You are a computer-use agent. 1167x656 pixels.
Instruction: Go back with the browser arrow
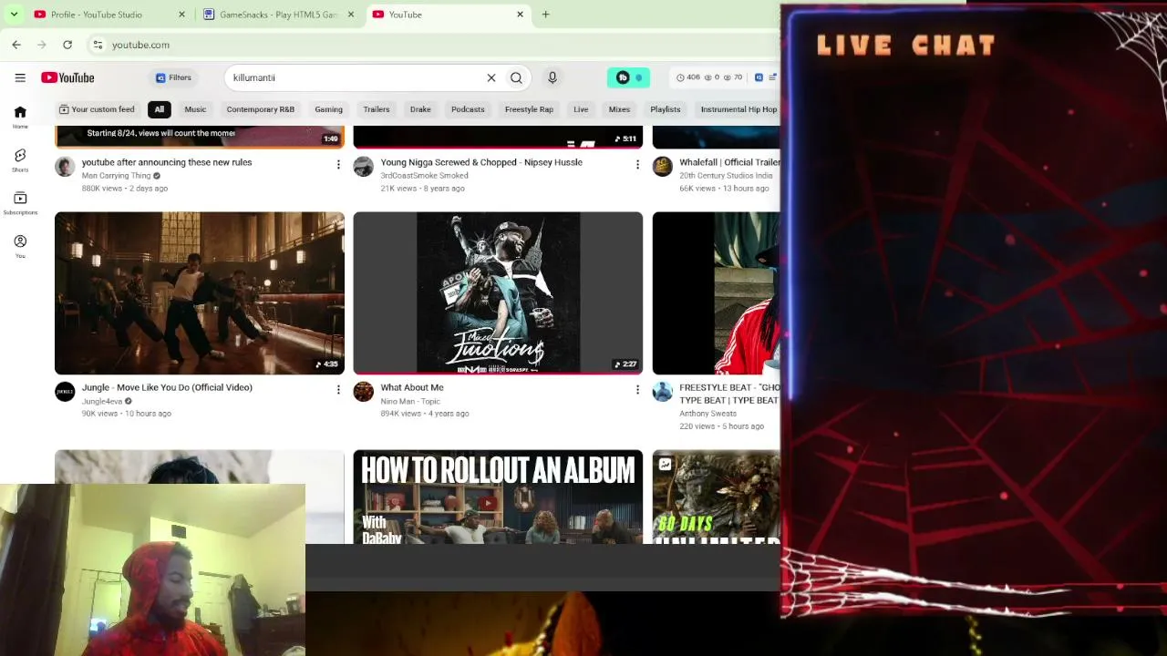[x=16, y=45]
